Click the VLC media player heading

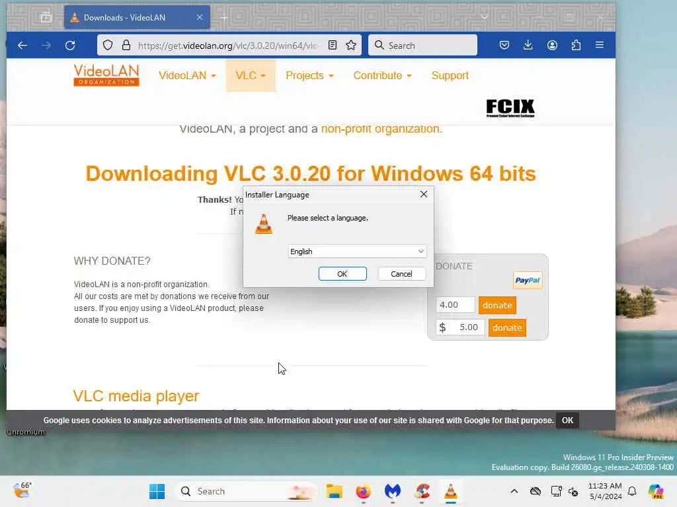coord(136,396)
